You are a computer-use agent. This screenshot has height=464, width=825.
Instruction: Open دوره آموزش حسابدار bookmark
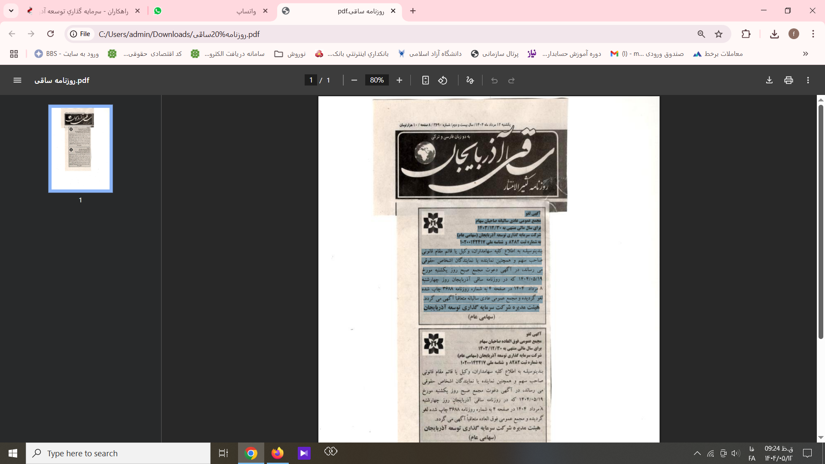coord(565,54)
